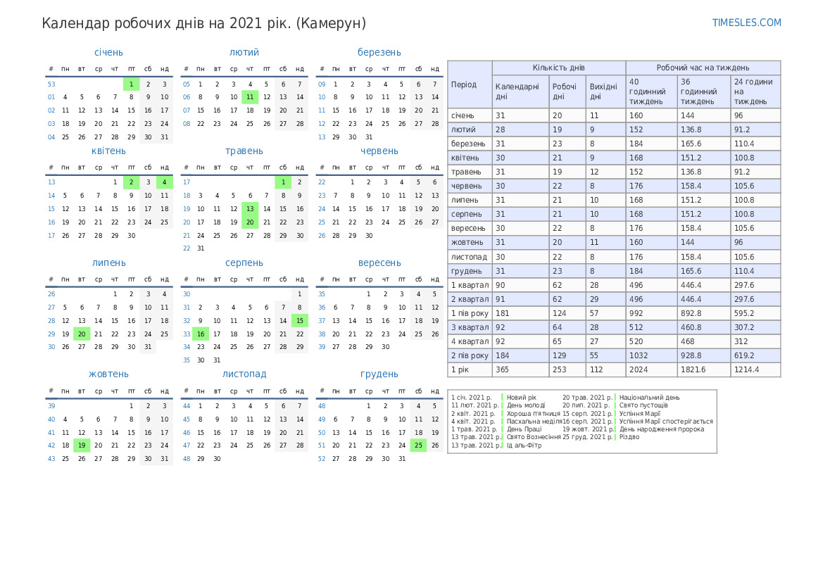Screen dimensions: 823x582
Task: Select highlighted 19 in жовтень calendar
Action: tap(82, 445)
